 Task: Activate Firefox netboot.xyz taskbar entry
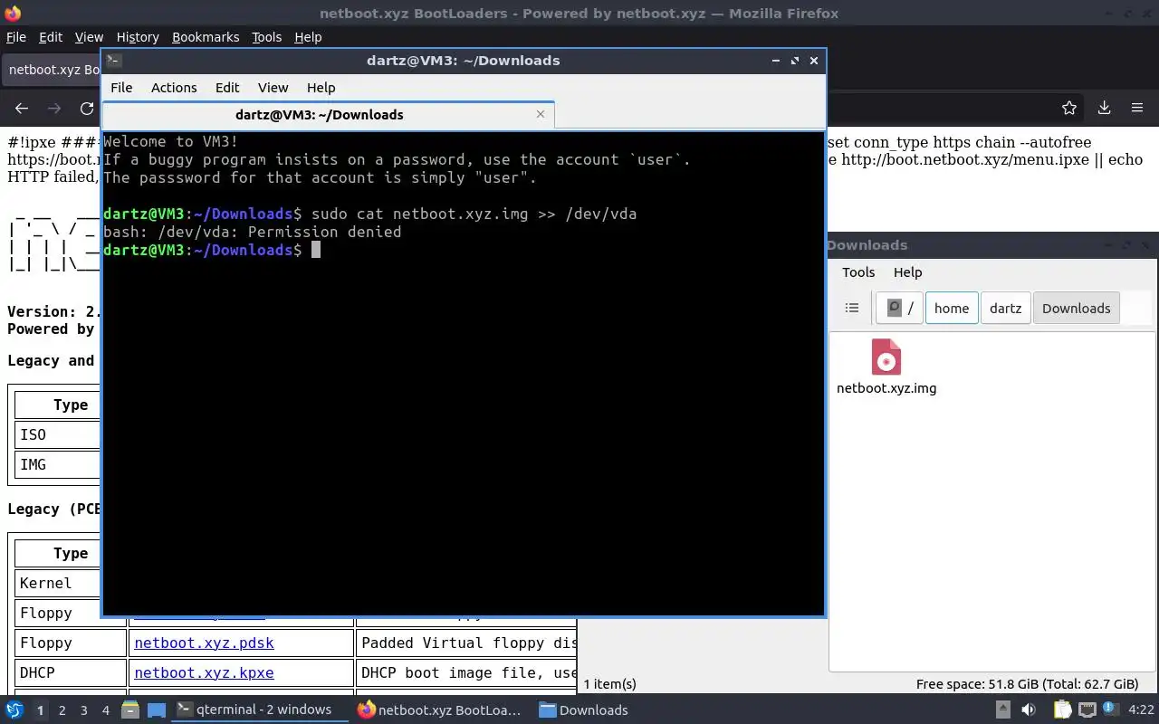[440, 710]
